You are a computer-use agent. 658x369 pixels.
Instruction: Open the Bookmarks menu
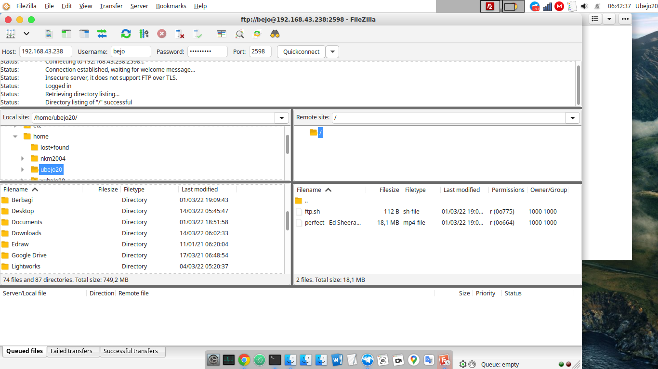coord(172,6)
